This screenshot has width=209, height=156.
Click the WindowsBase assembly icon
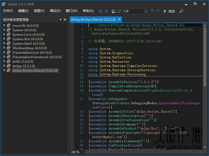pos(8,48)
